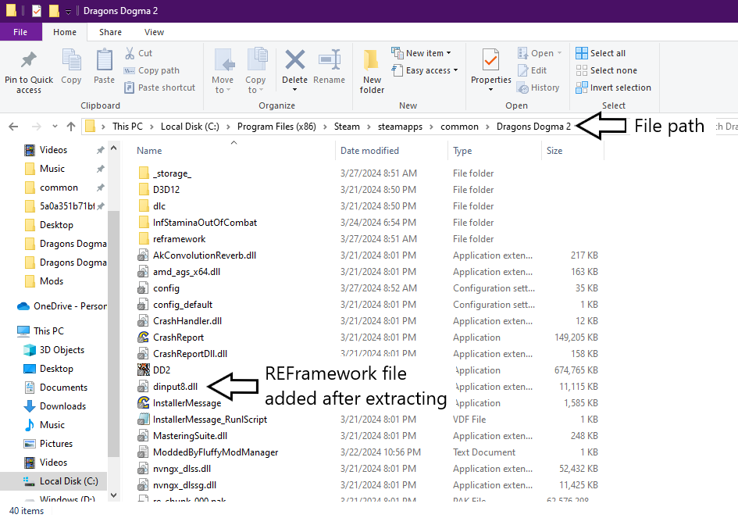Go to Program Files (x86) in address path
The image size is (738, 518).
coord(276,127)
